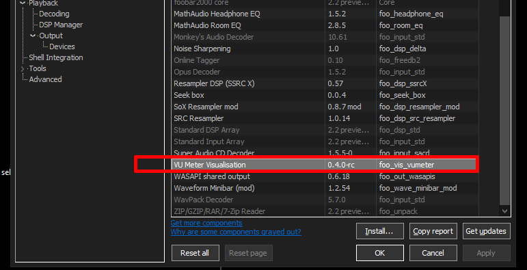
Task: Open the Get more components link
Action: click(x=206, y=223)
